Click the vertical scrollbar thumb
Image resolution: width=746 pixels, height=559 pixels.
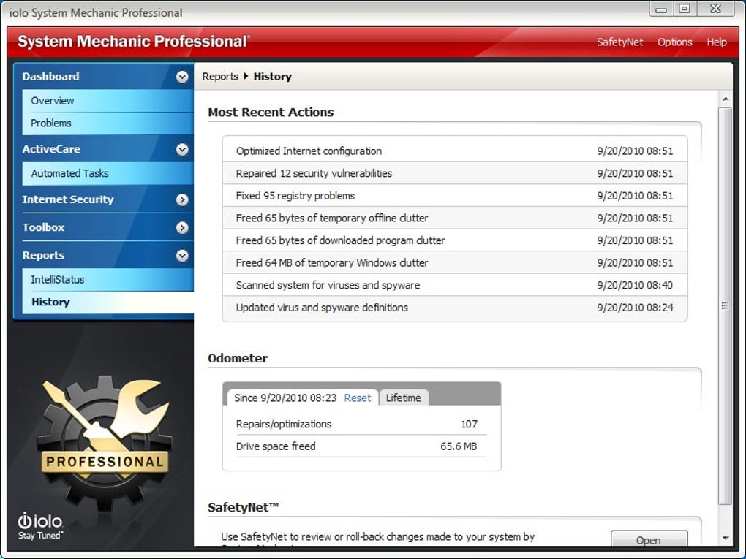click(725, 305)
